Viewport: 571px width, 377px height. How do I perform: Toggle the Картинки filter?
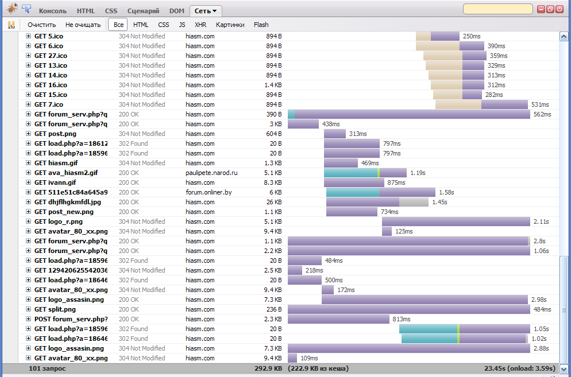pyautogui.click(x=230, y=25)
